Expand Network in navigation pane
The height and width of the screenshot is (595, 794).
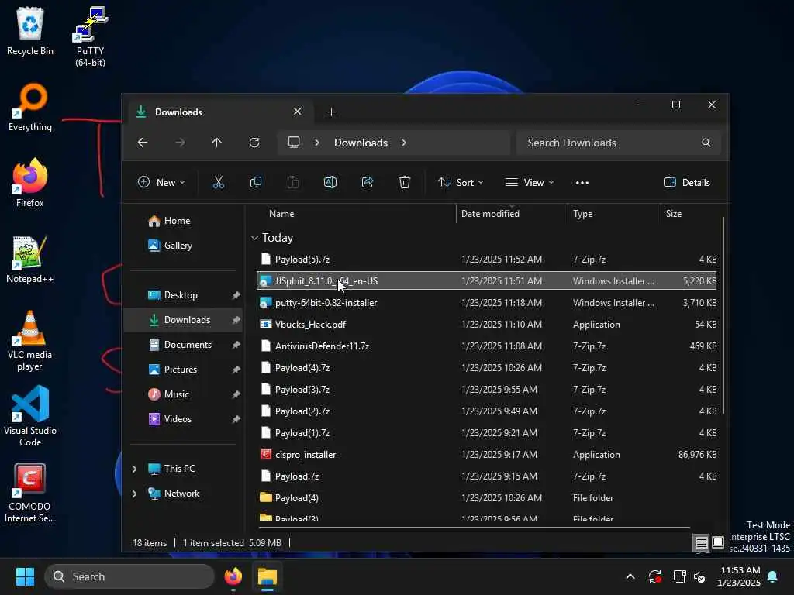click(x=134, y=494)
